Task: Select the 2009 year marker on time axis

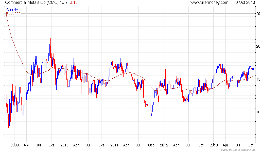Action: (15, 145)
